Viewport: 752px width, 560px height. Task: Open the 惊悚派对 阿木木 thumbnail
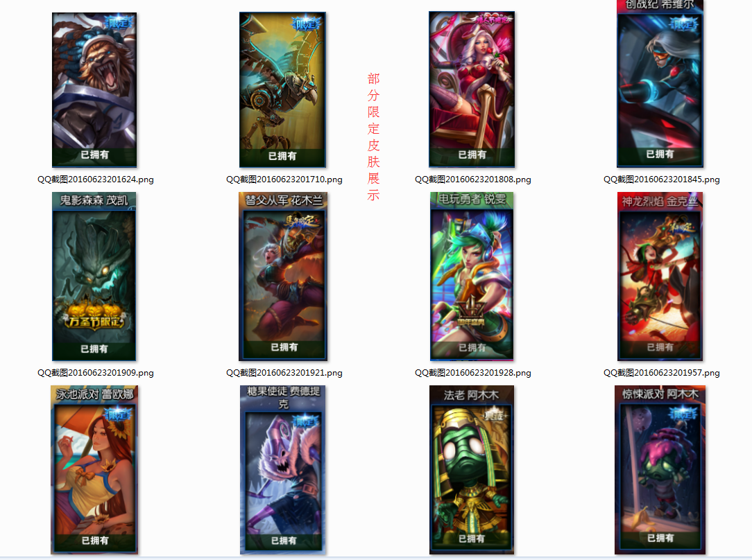point(660,470)
